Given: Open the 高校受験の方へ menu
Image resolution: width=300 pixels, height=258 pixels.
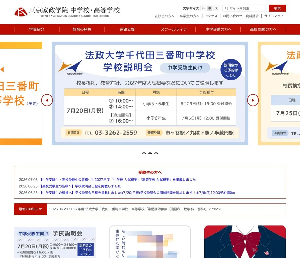Looking at the screenshot, I should click(263, 29).
